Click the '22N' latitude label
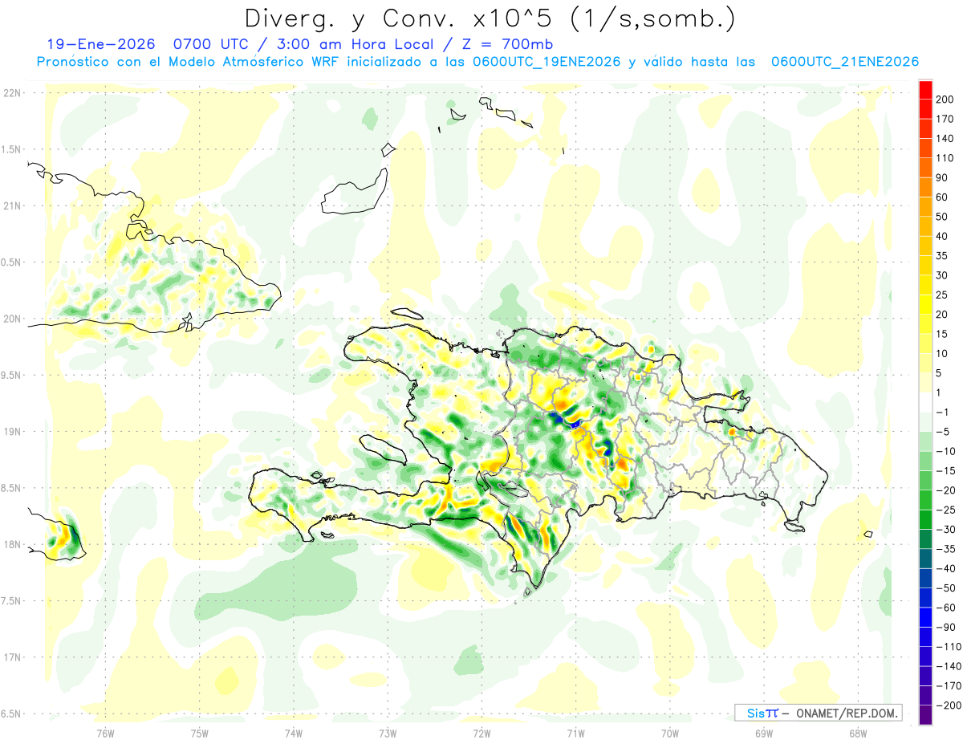This screenshot has height=744, width=963. [x=11, y=93]
